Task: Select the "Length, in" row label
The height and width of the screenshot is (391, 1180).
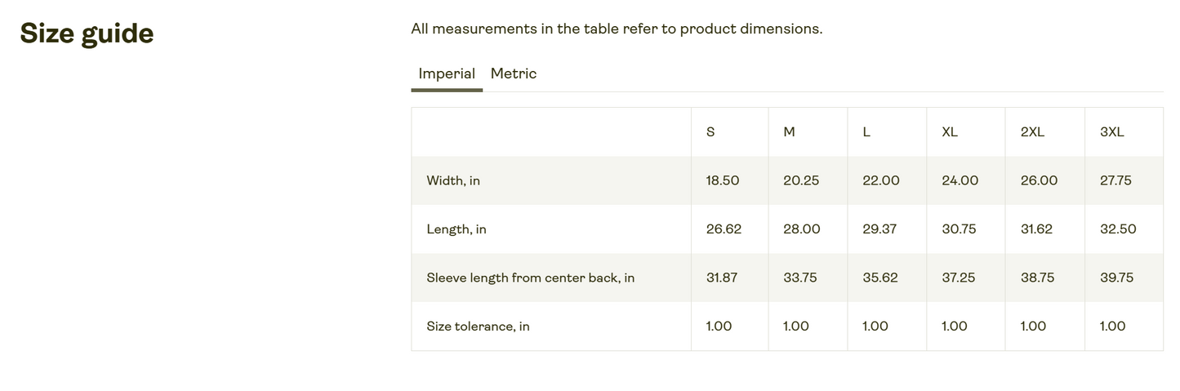Action: click(x=456, y=229)
